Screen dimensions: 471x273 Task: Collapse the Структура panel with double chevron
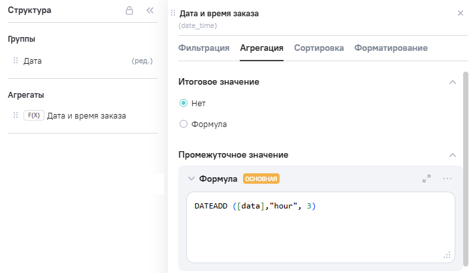150,11
